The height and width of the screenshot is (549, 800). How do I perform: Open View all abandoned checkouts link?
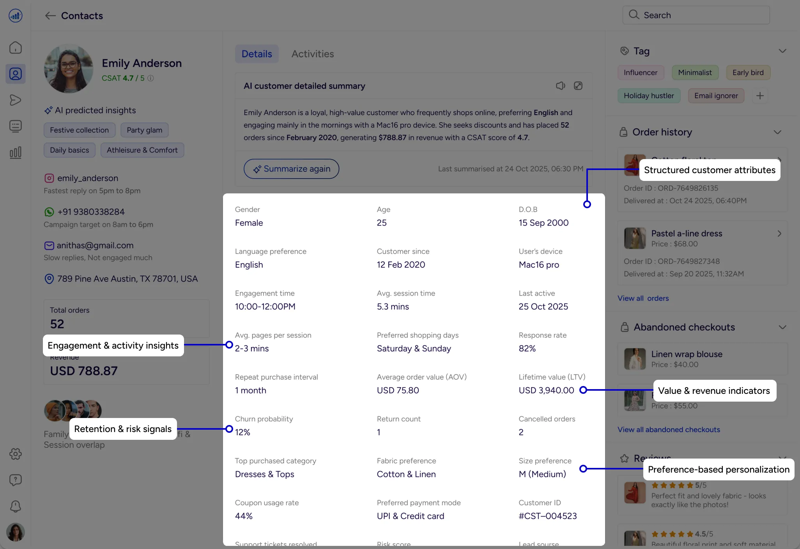click(669, 429)
